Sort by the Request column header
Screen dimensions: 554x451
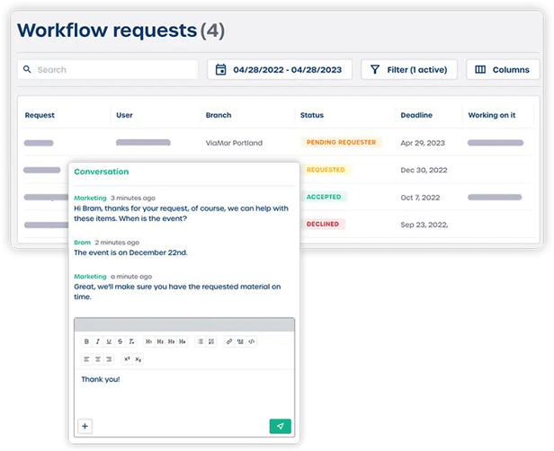(x=40, y=115)
